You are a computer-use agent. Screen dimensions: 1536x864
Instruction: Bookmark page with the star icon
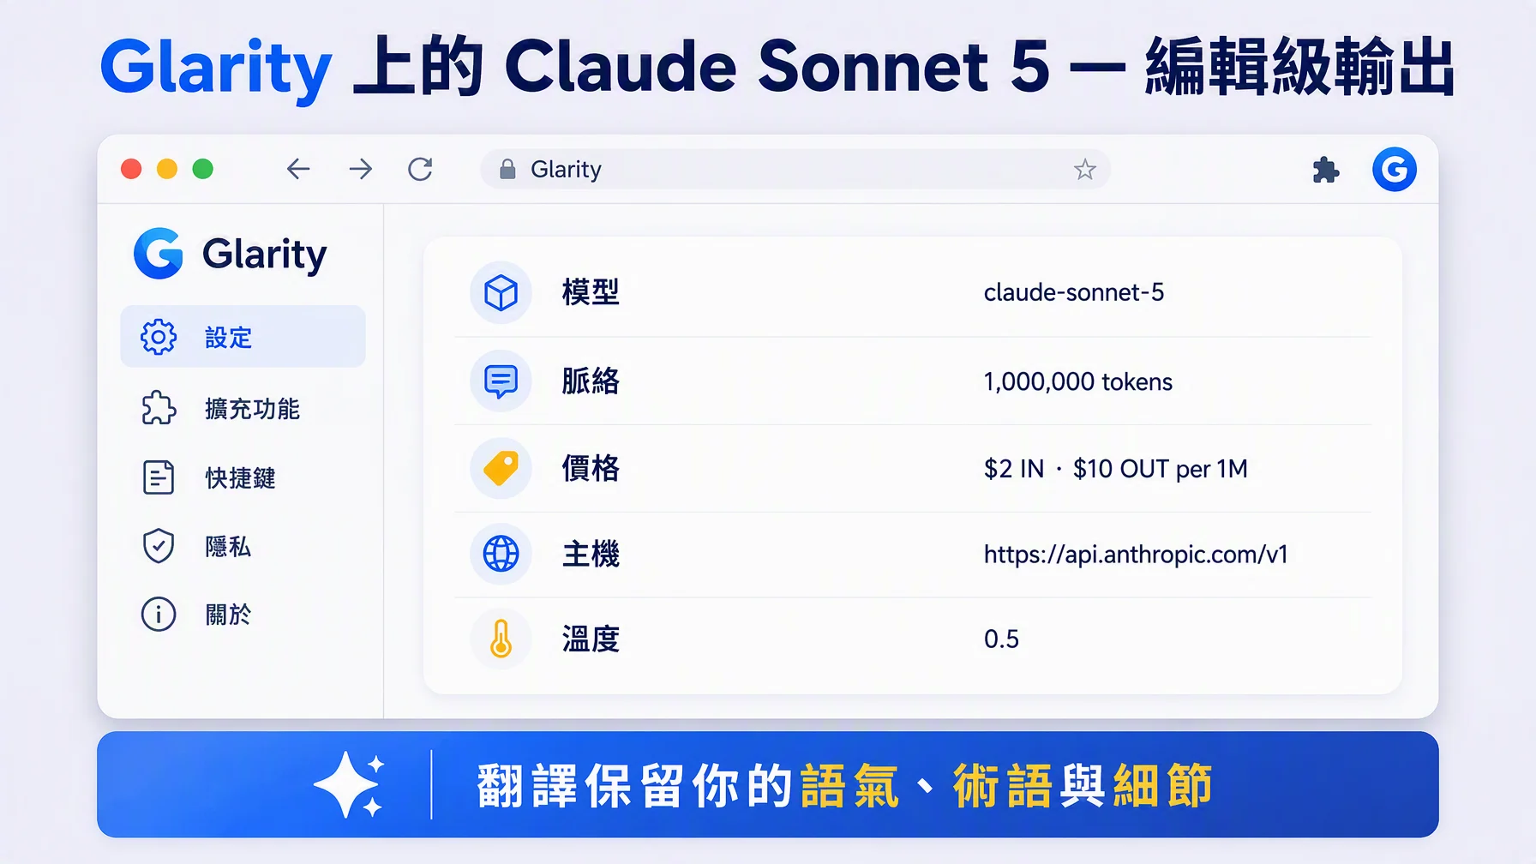1085,170
